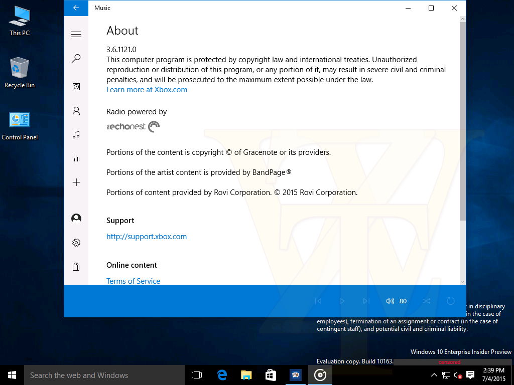
Task: Click the volume value 80
Action: [403, 301]
